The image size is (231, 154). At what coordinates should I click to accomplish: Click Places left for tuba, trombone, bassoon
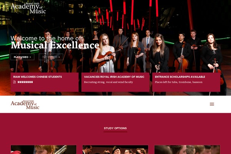click(x=179, y=82)
